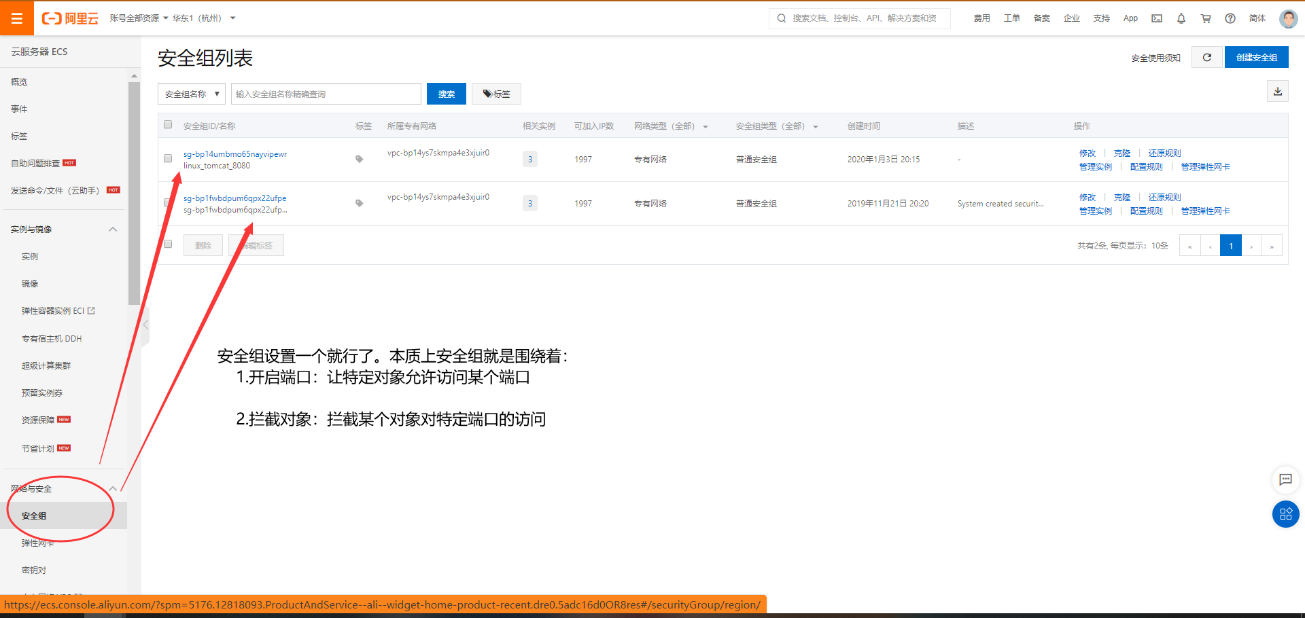Screen dimensions: 1305x618
Task: Open App in top menu
Action: coord(1130,18)
